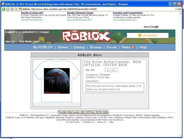Visit creator PCwiener's profile
Viewport: 184px width, 139px height.
pos(105,75)
